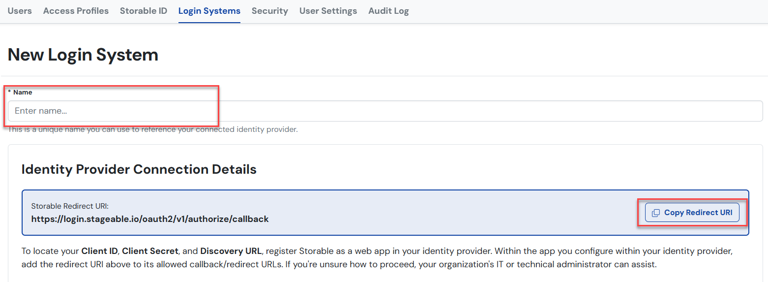Screen dimensions: 768x282
Task: Click the required asterisk next to Name
Action: tap(9, 92)
